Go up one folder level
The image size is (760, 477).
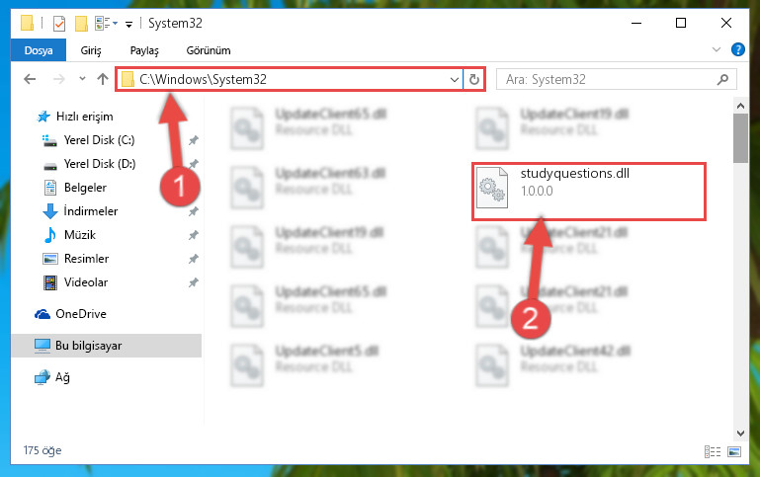(x=102, y=79)
